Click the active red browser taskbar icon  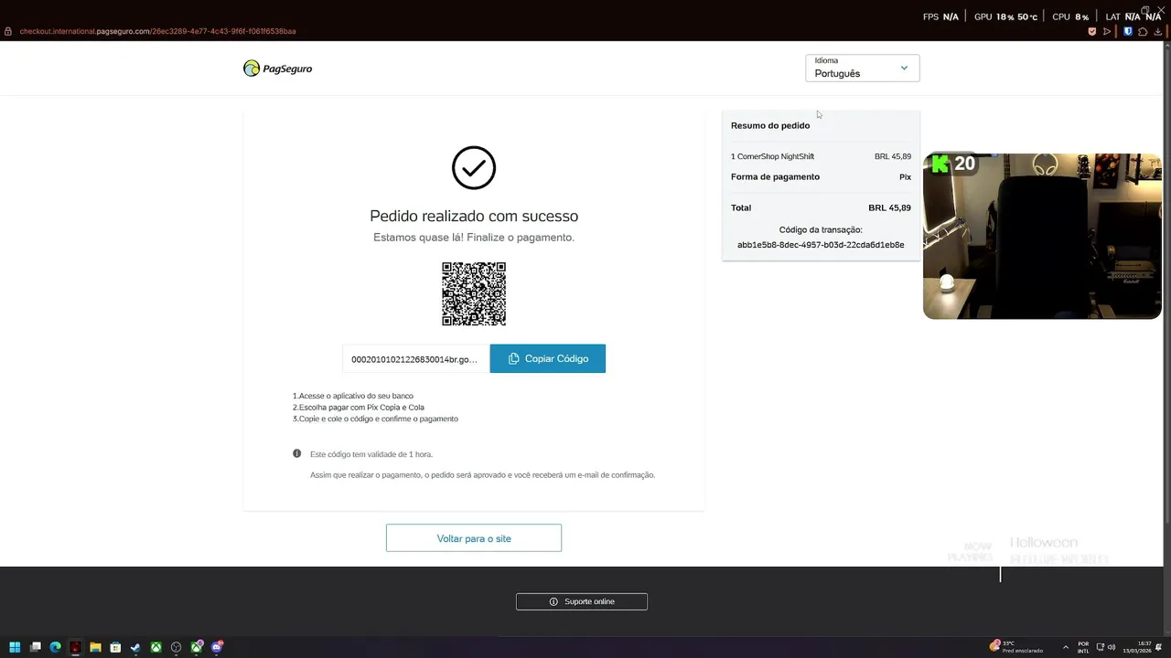tap(75, 647)
